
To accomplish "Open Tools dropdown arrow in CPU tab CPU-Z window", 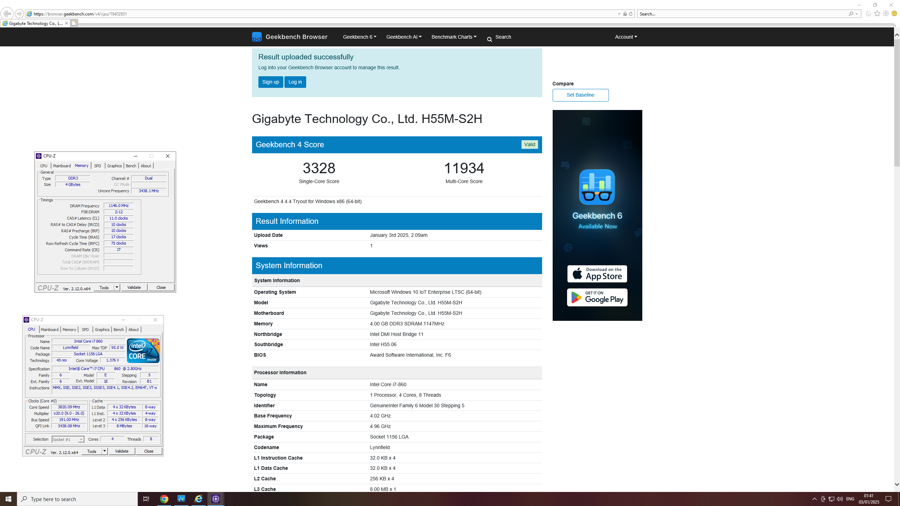I will (x=104, y=451).
